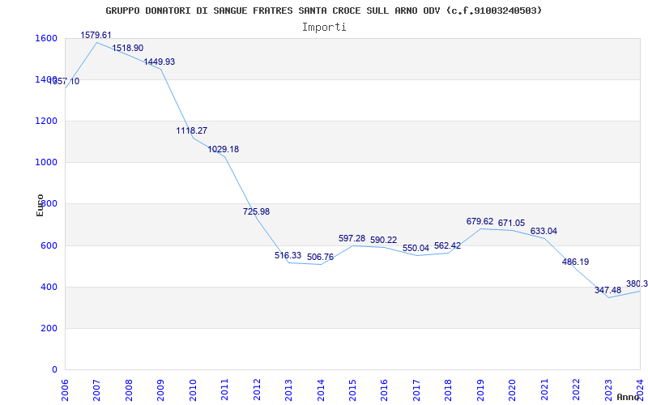Click the y-axis value 200
Screen dimensions: 648x405
49,328
